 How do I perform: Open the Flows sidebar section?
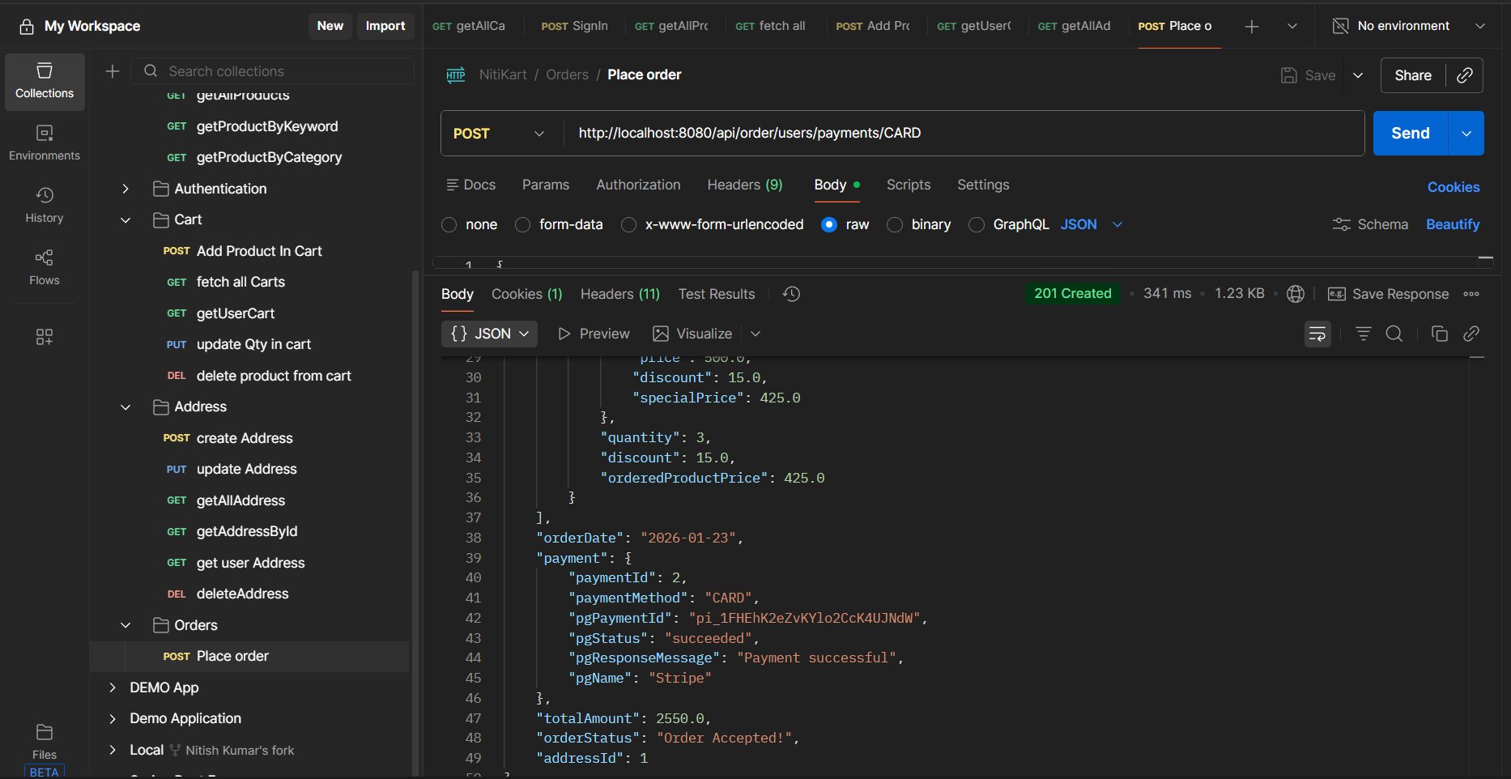[44, 267]
